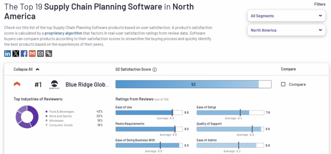Click the reviewer industries donut chart

[x=27, y=116]
